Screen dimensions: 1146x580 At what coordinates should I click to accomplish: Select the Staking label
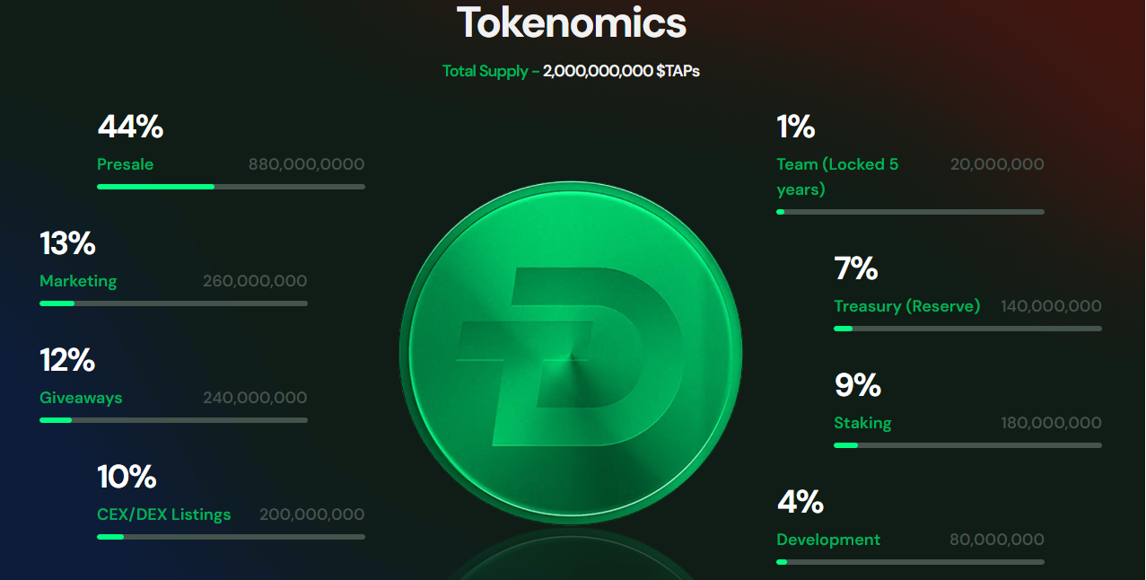(x=862, y=423)
